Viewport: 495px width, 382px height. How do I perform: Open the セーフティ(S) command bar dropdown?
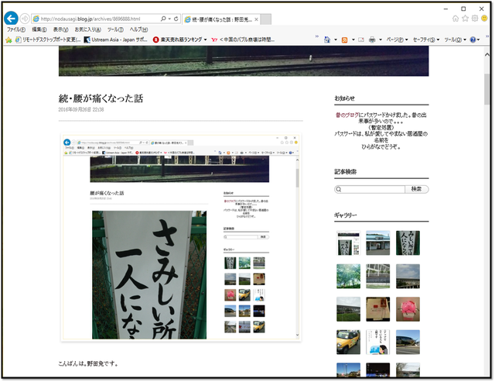[426, 40]
